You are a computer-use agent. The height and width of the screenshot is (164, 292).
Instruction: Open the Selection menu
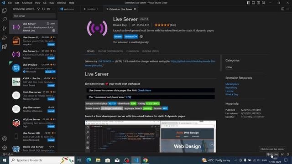coord(27,3)
